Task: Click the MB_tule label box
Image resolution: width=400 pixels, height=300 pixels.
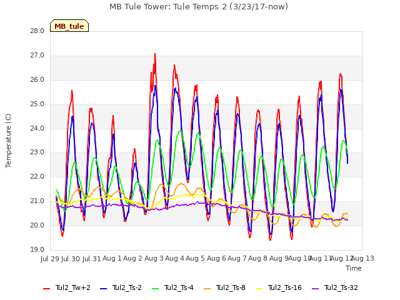Action: click(69, 26)
